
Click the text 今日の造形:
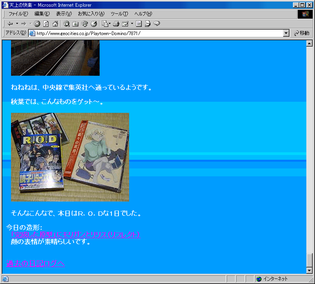(24, 228)
